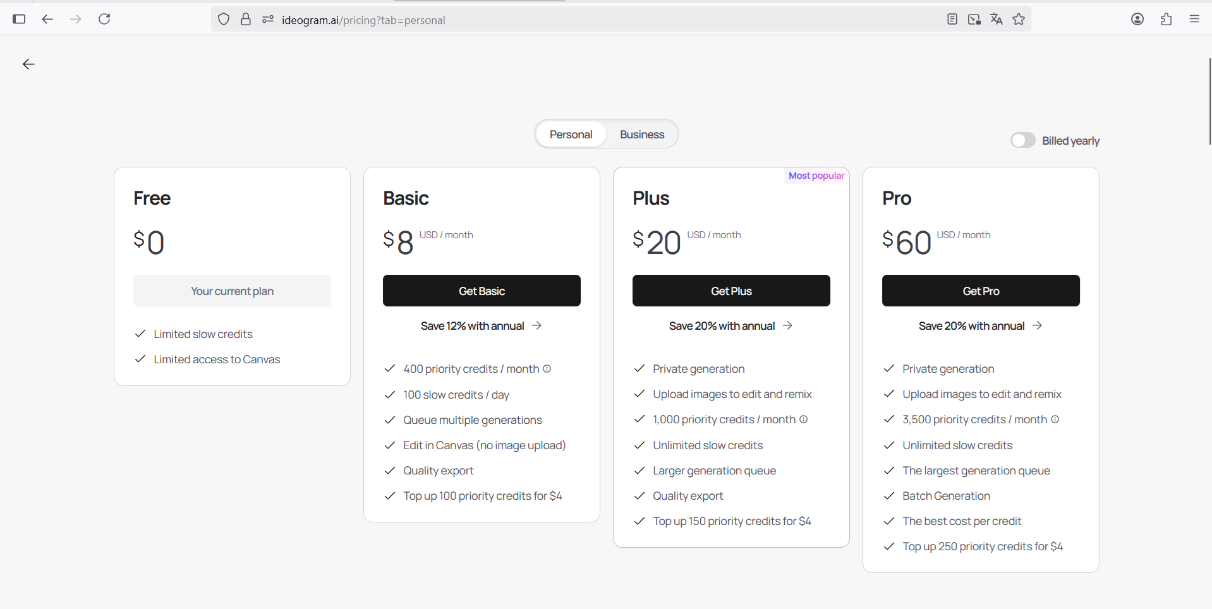
Task: Select the Personal tab
Action: pyautogui.click(x=571, y=135)
